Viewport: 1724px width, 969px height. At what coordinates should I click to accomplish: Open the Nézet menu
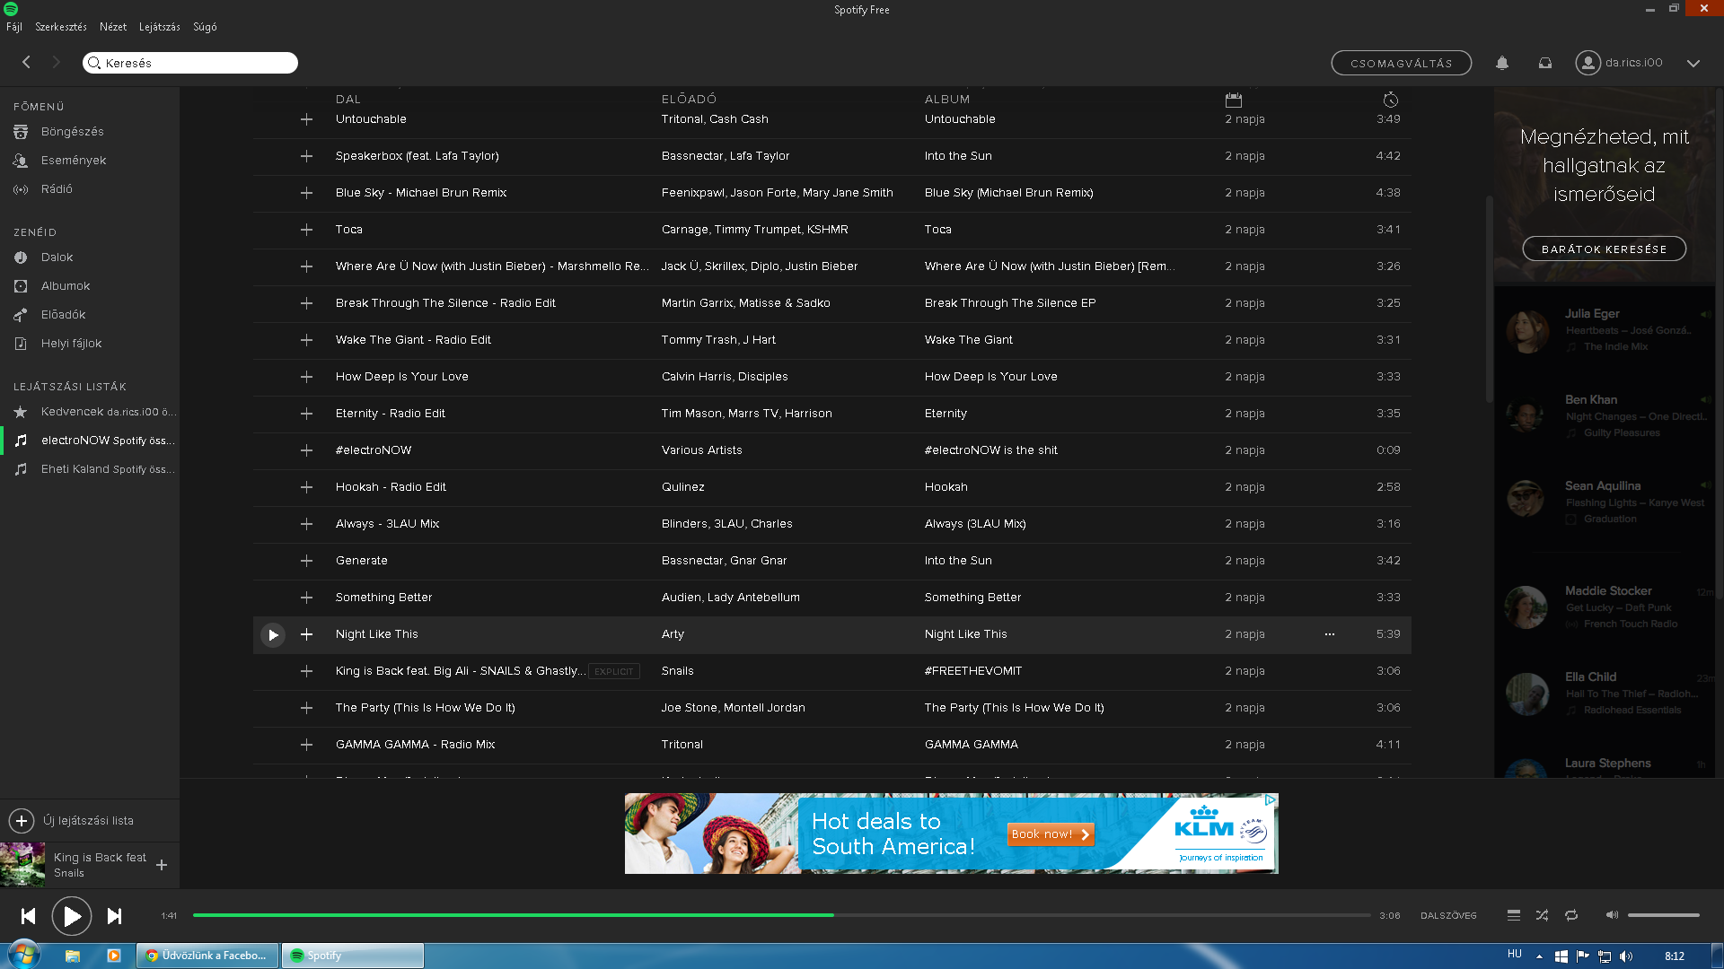coord(113,27)
